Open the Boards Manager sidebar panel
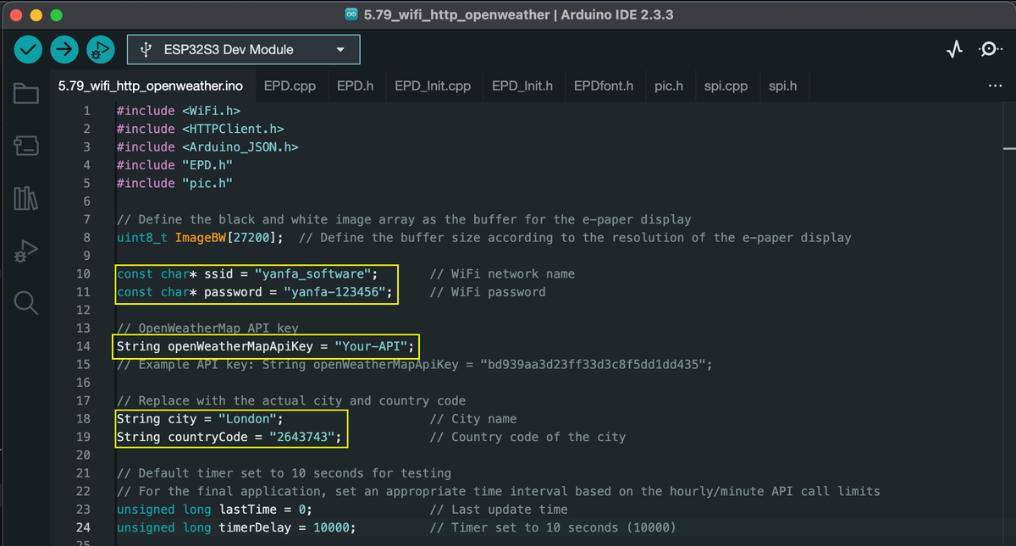Viewport: 1016px width, 546px height. tap(26, 146)
